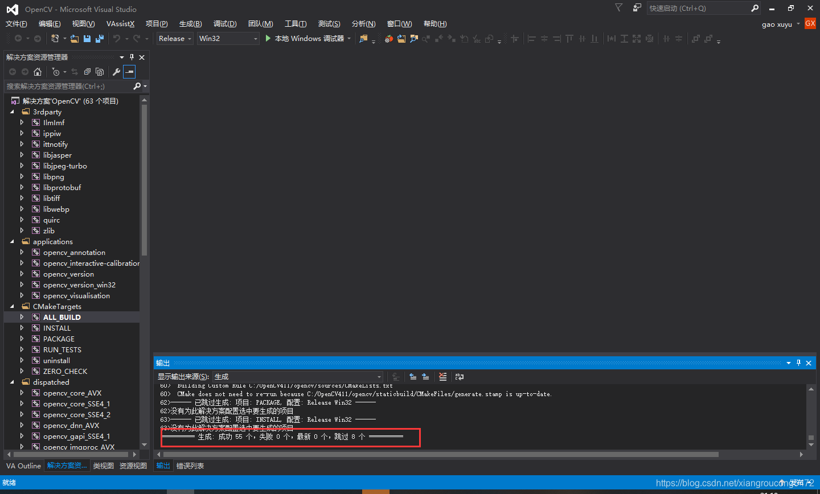Open the 工具(T) menu
This screenshot has width=820, height=494.
[x=296, y=24]
